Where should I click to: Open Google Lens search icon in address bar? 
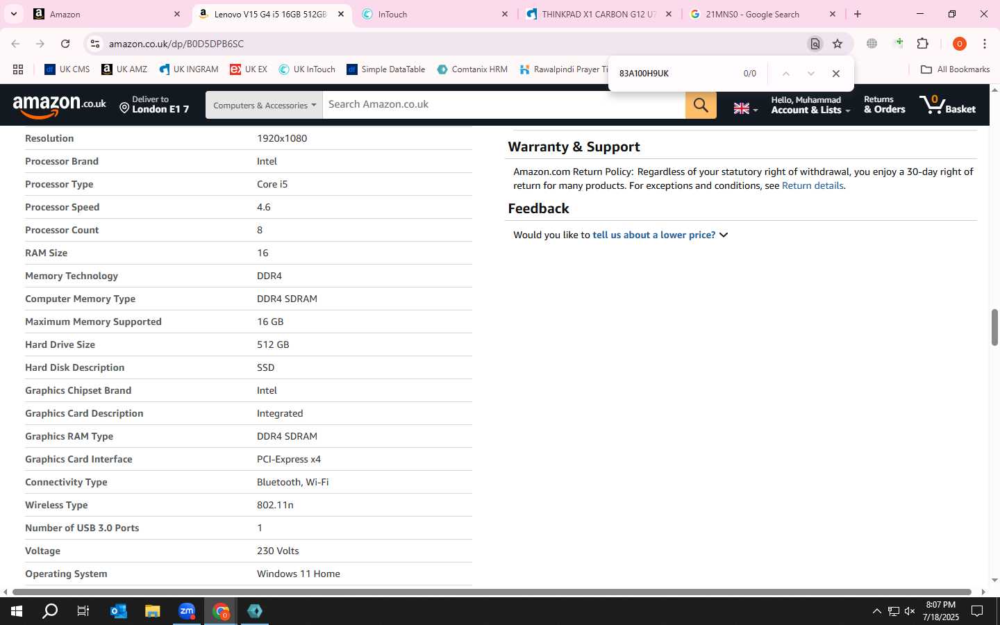[x=815, y=44]
